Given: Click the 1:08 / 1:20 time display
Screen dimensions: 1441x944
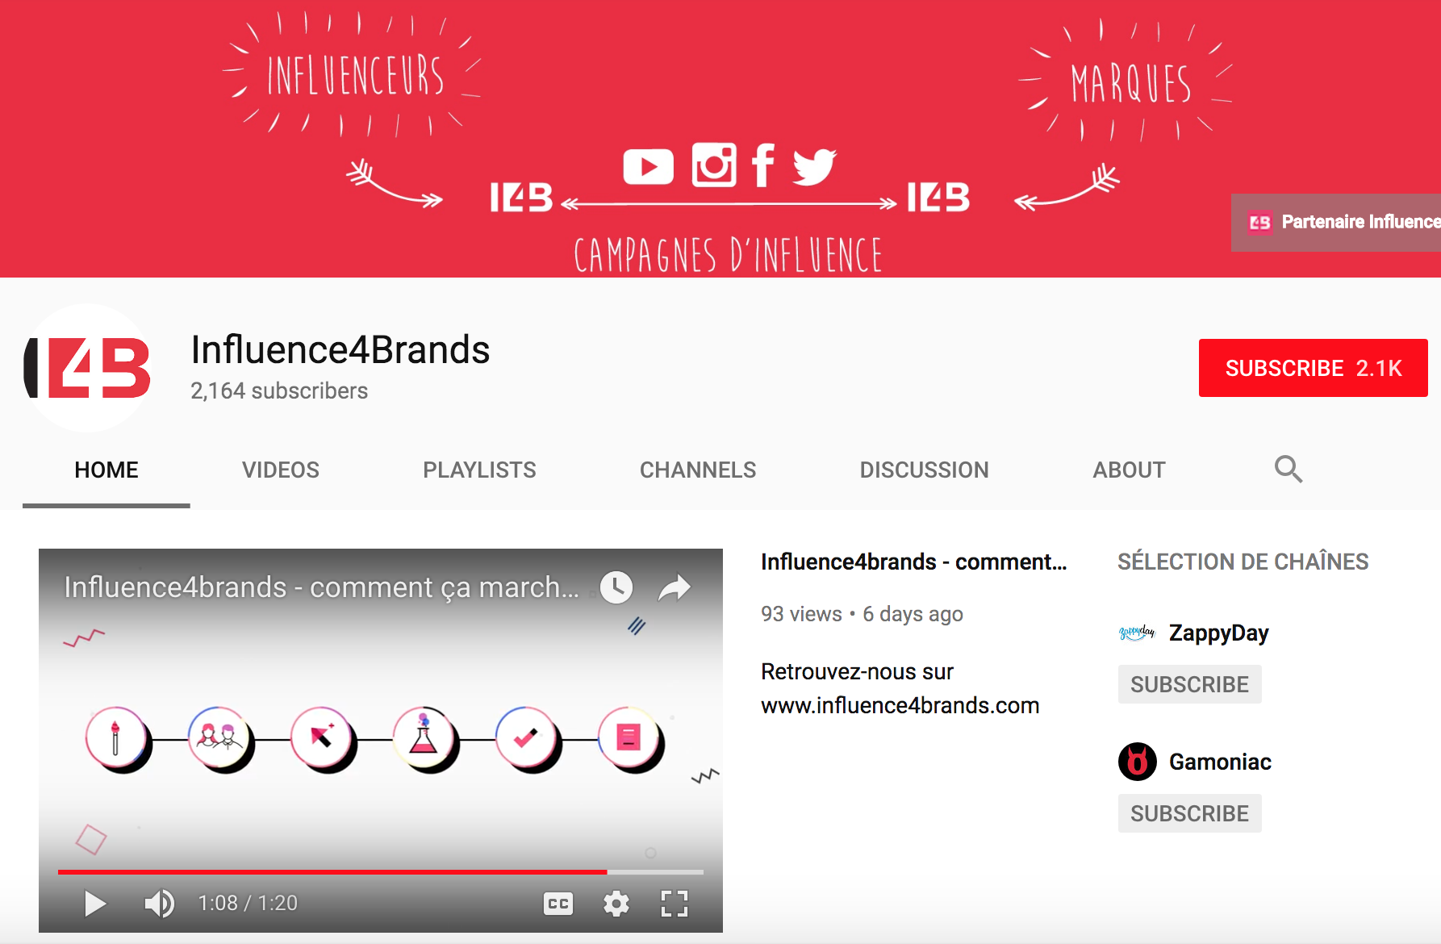Looking at the screenshot, I should tap(248, 903).
